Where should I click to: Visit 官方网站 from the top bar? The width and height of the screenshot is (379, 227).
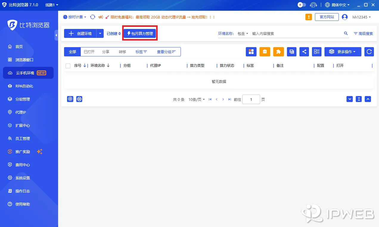[x=327, y=17]
